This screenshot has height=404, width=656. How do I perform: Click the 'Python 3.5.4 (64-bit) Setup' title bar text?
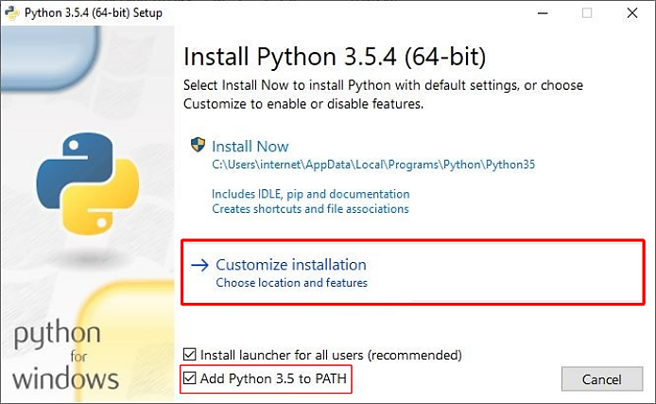[95, 13]
